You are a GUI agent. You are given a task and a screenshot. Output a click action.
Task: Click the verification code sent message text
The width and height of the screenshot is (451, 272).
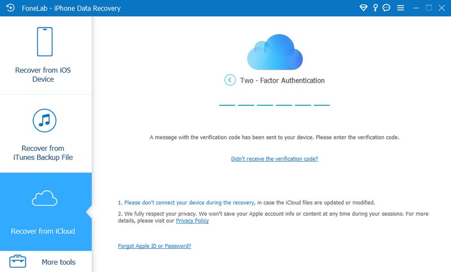[x=275, y=137]
